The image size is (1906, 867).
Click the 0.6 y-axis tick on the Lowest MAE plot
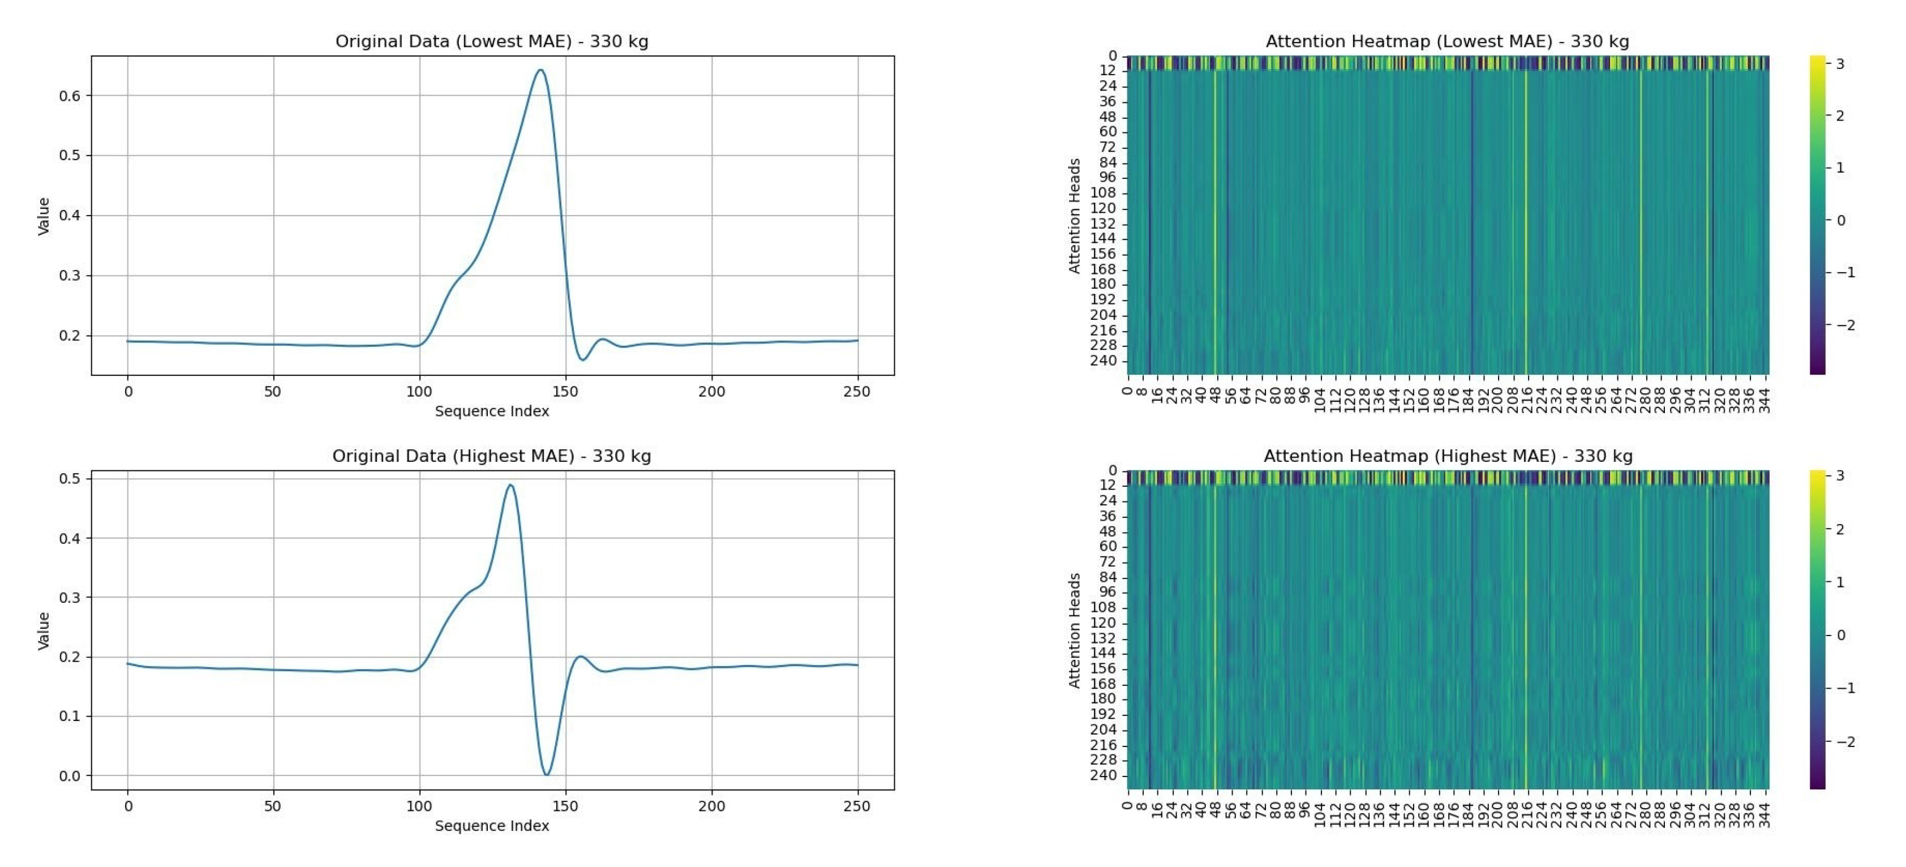70,96
